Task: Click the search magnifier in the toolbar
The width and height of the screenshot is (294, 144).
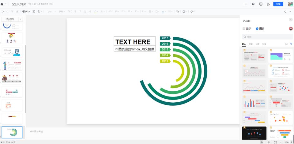Action: point(285,12)
